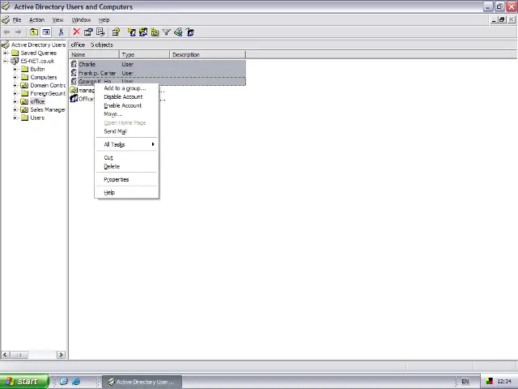This screenshot has height=389, width=518.
Task: Click the Forward arrow toolbar icon
Action: pos(19,32)
